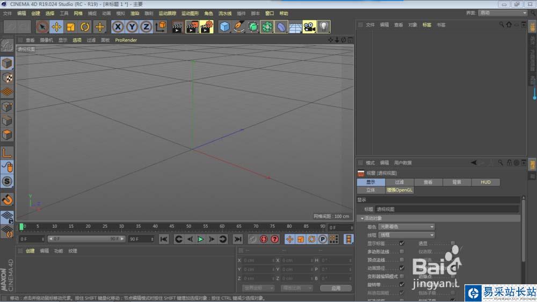Open the scale mode dropdown in coordinates panel
This screenshot has height=302, width=537.
tap(296, 288)
